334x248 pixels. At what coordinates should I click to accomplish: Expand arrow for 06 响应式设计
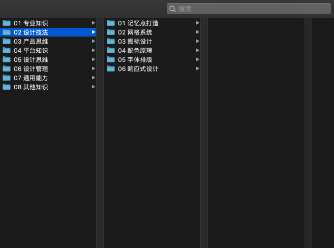click(197, 68)
